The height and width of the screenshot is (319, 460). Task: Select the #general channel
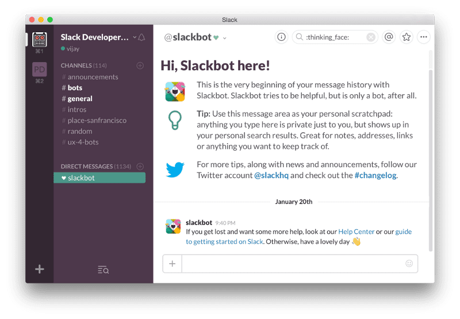[x=79, y=99]
